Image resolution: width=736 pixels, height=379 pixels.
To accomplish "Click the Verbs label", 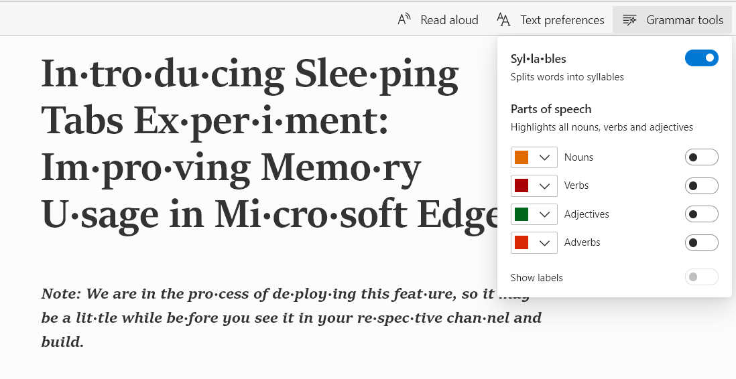I will click(576, 185).
